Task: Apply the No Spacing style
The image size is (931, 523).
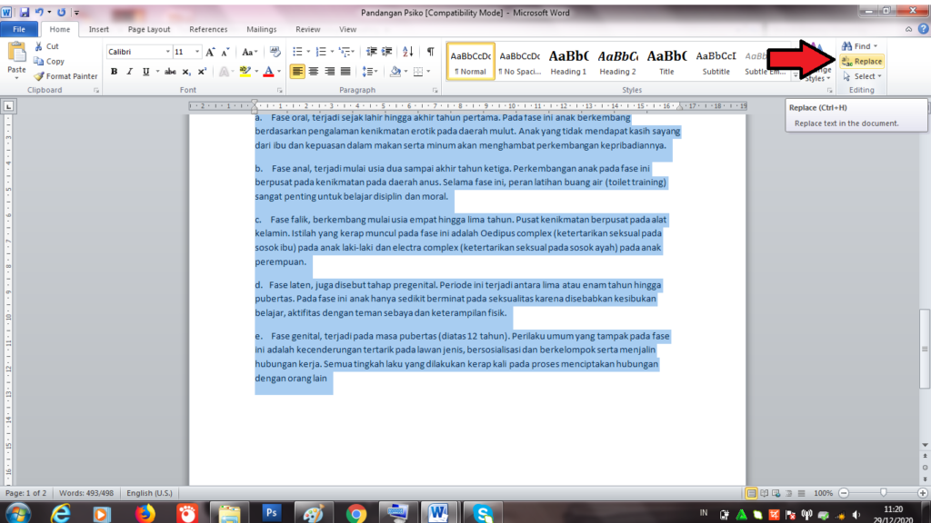Action: [x=519, y=62]
